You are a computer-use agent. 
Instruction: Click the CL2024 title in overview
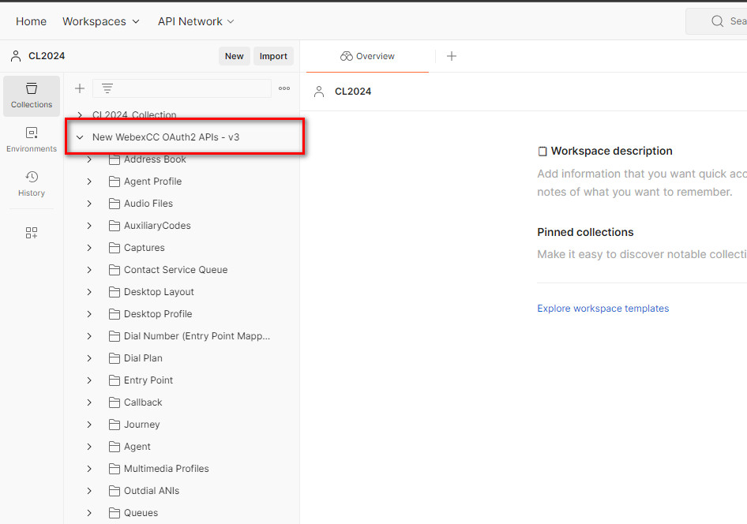point(352,92)
